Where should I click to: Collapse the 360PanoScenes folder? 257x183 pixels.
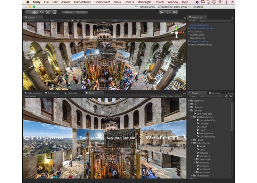tap(192, 117)
